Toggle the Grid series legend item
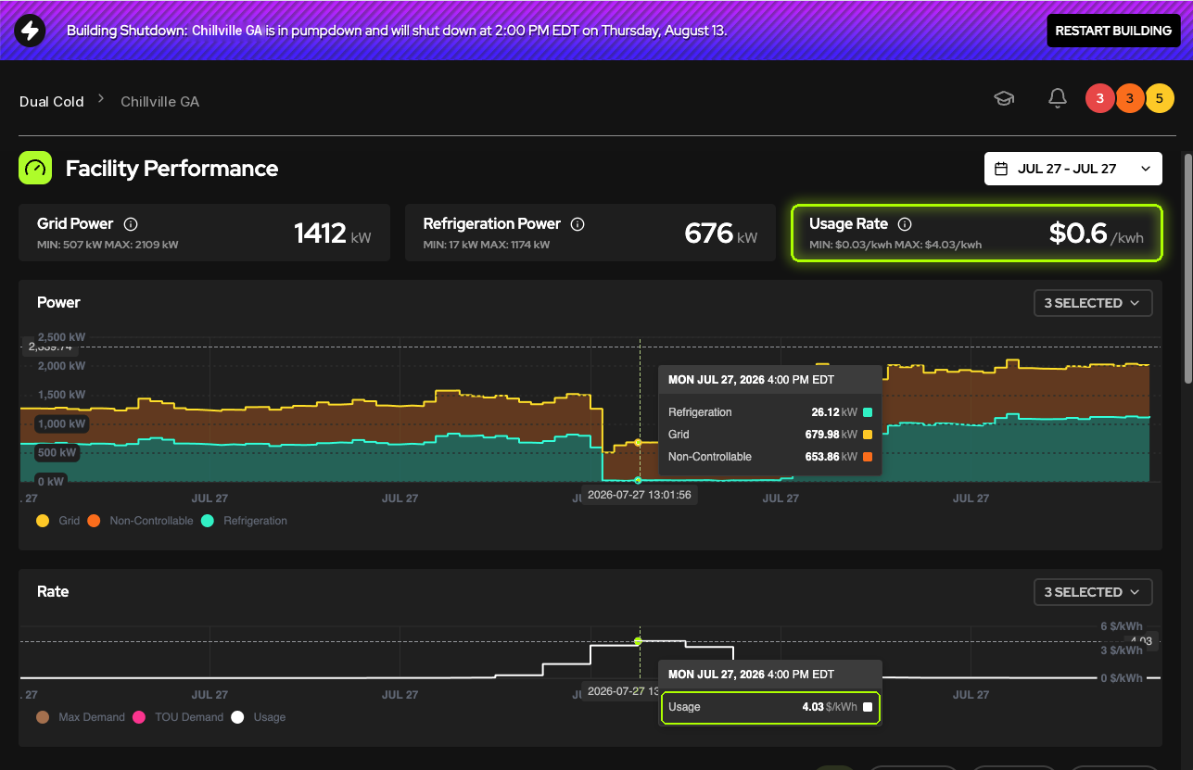This screenshot has width=1193, height=770. [x=58, y=521]
